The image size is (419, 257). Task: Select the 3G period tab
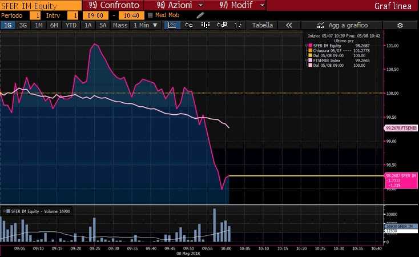click(23, 25)
